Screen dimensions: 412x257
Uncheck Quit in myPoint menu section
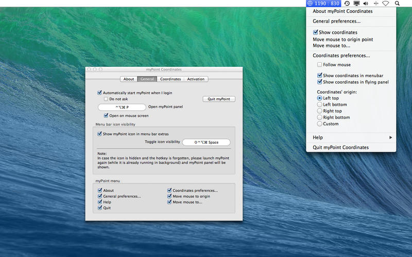100,208
